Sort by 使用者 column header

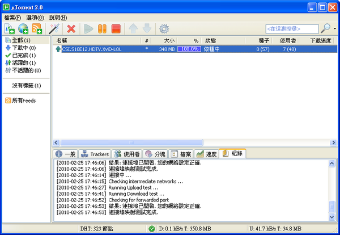(286, 41)
